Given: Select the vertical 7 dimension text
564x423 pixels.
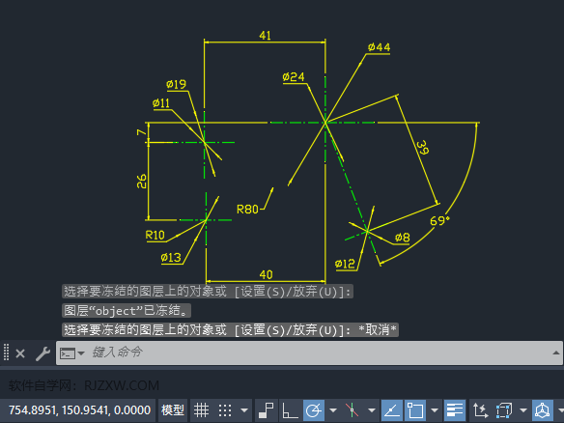Looking at the screenshot, I should pyautogui.click(x=141, y=132).
